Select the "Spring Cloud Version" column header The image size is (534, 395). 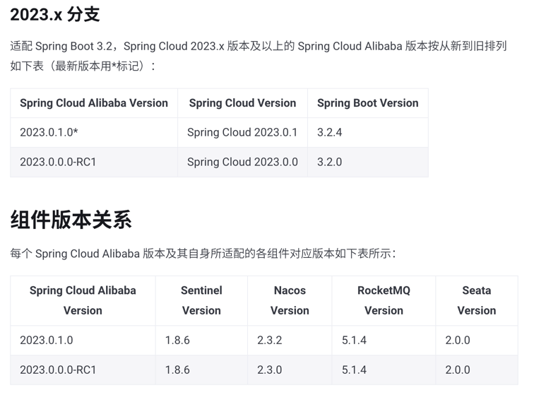coord(242,103)
